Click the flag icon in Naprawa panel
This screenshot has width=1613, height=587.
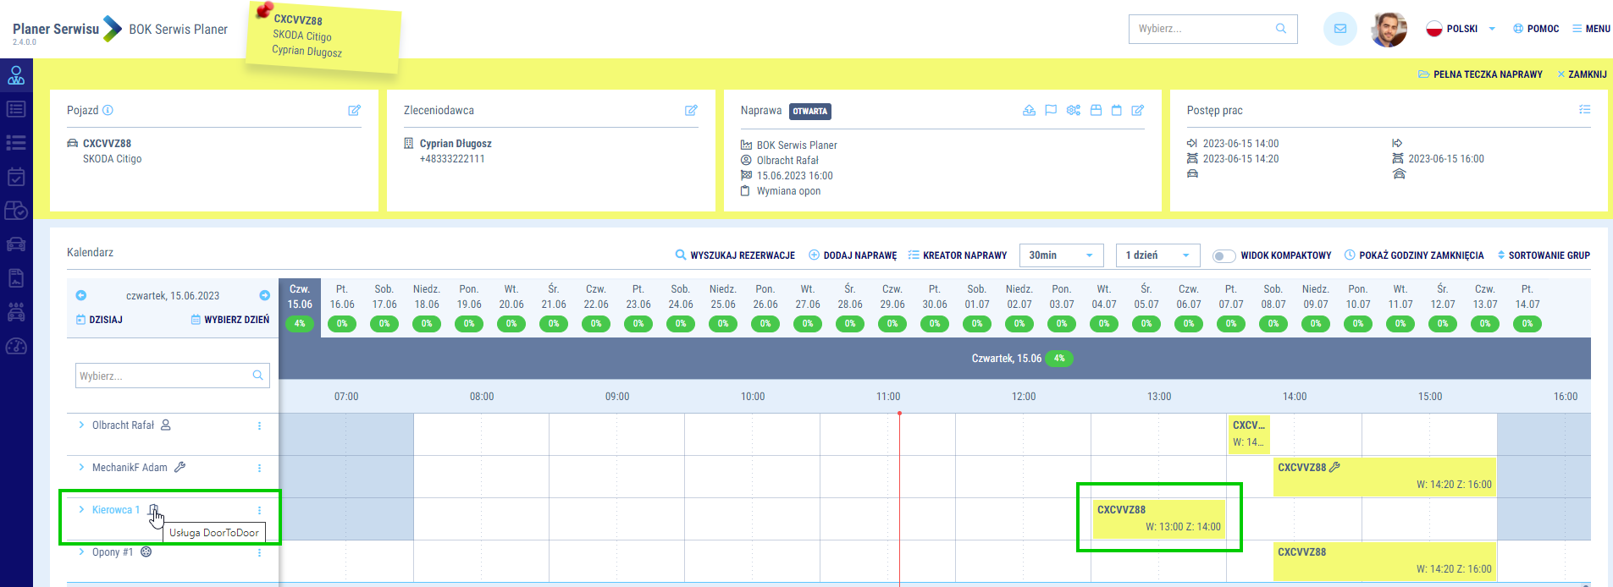(1051, 111)
